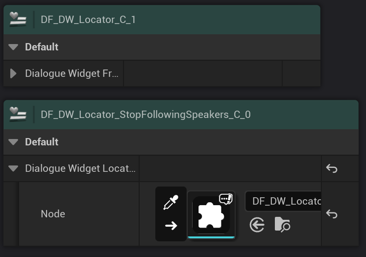The width and height of the screenshot is (366, 257).
Task: Collapse the Dialogue Widget Locat... property arrow
Action: [13, 168]
